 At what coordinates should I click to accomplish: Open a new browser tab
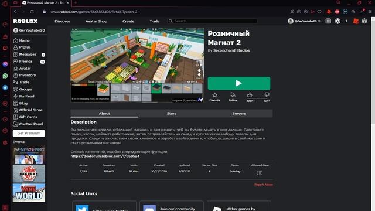click(x=76, y=2)
